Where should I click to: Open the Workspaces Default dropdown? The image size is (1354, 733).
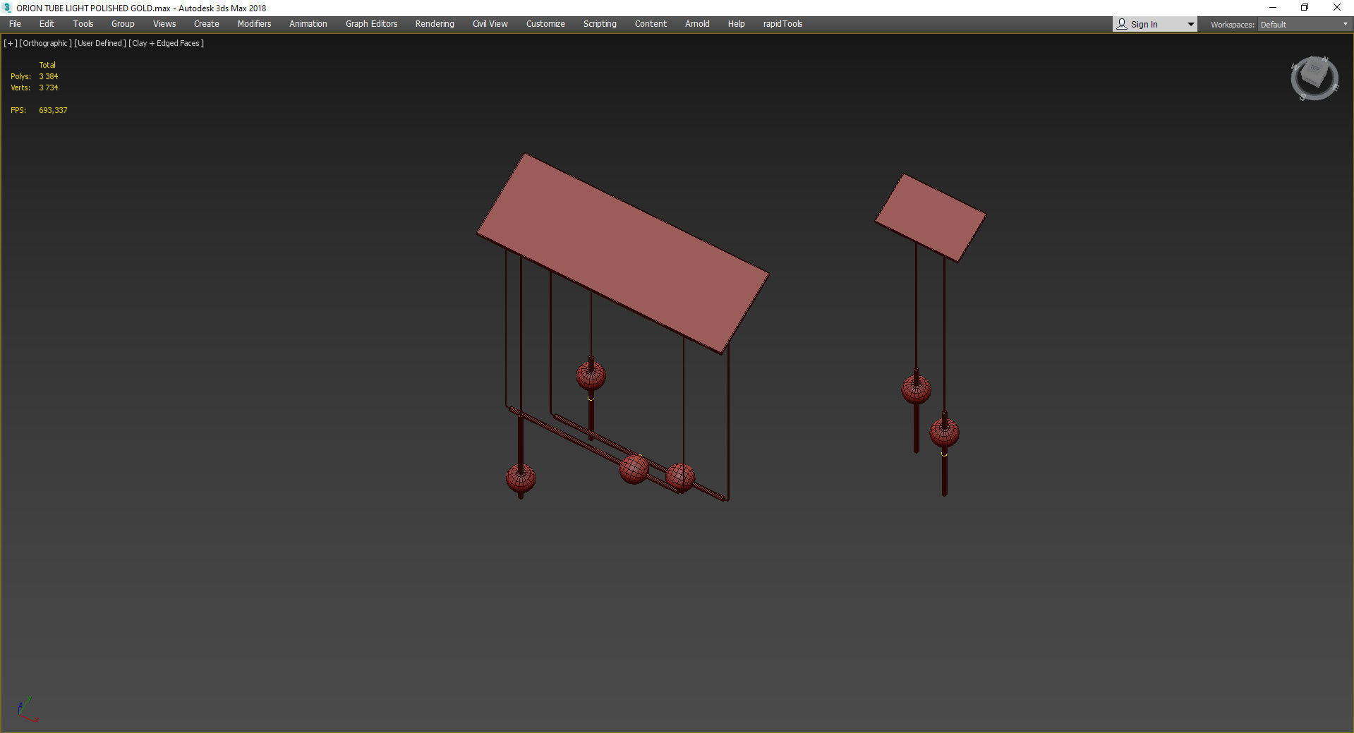click(x=1304, y=25)
